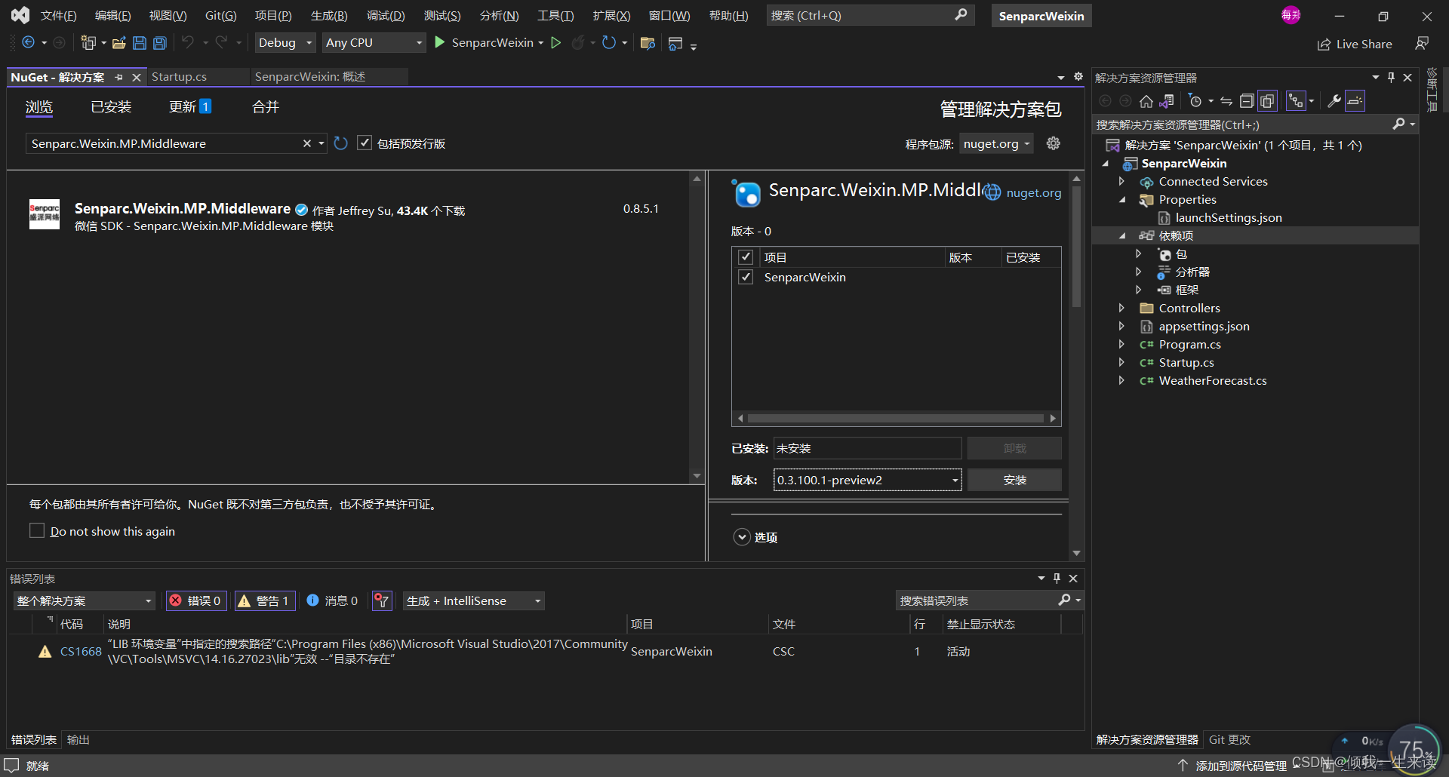Toggle the warnings 1 filter button
1449x777 pixels.
click(x=265, y=600)
